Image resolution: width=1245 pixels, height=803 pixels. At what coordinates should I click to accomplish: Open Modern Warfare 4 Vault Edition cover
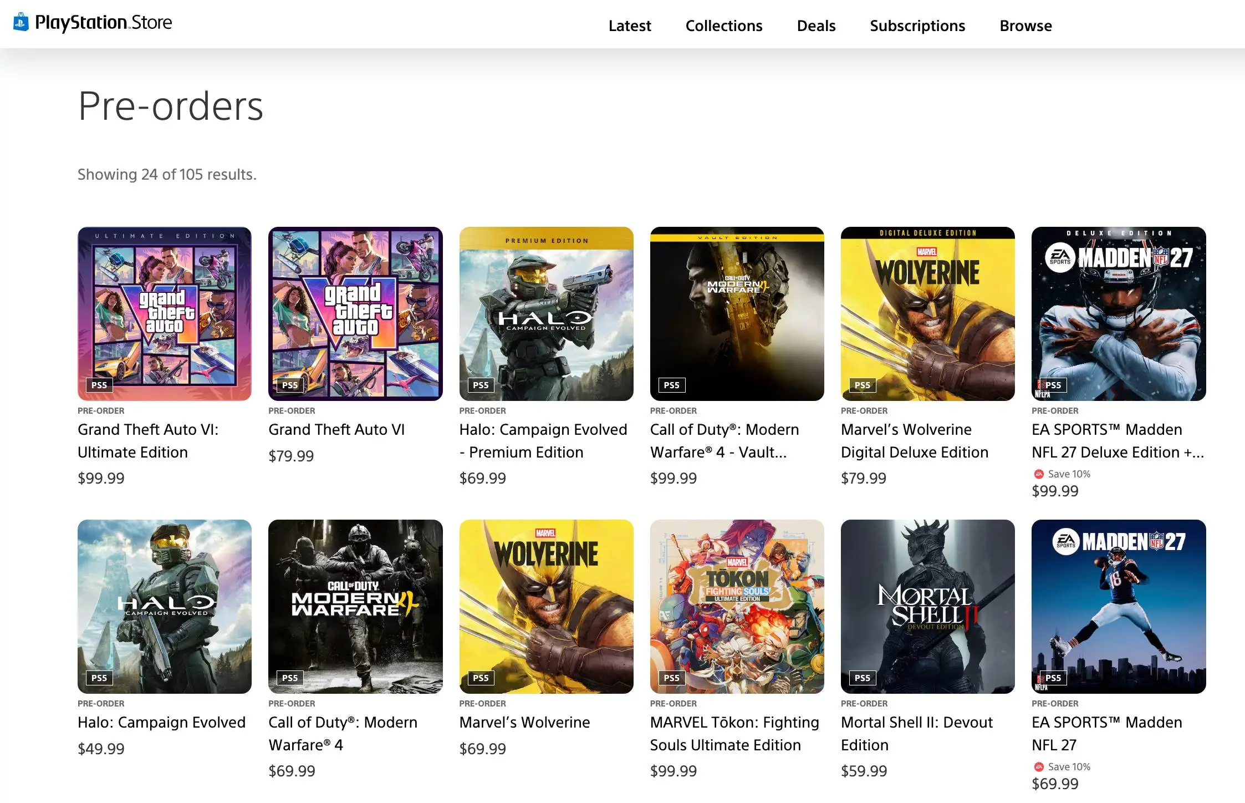(x=737, y=313)
